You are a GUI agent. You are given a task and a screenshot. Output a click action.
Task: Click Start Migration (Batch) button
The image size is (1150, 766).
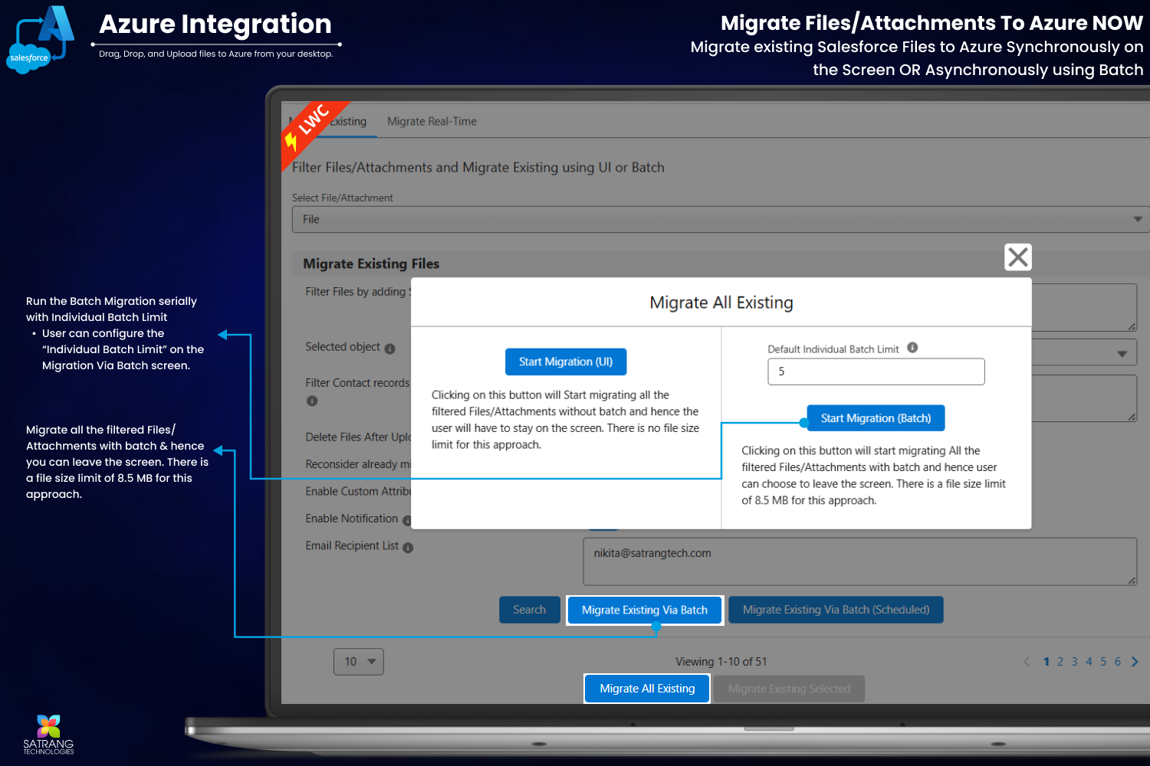coord(876,418)
